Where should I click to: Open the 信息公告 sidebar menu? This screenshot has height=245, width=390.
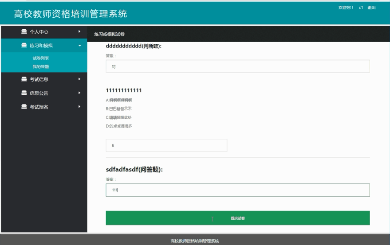44,93
